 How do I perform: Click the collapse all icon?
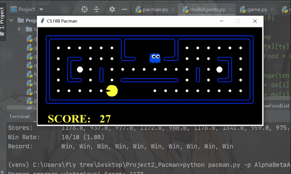[x=97, y=9]
